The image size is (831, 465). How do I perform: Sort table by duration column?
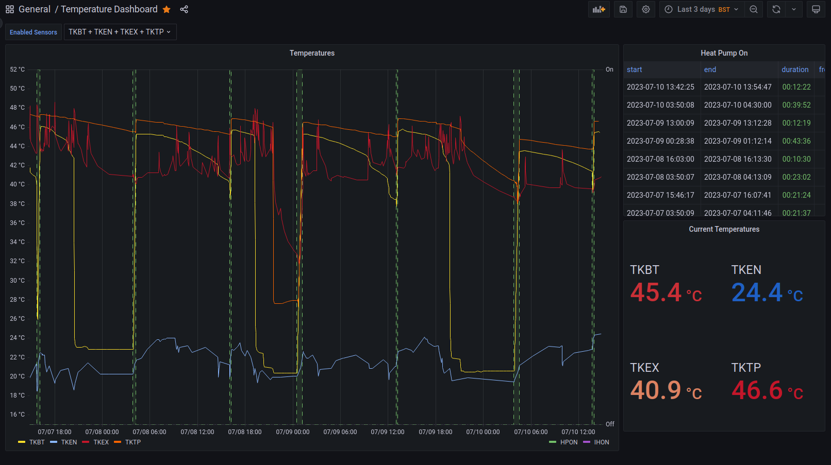pos(795,70)
